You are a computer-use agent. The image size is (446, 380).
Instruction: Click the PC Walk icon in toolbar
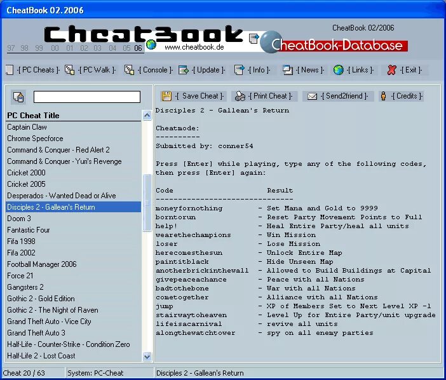(x=70, y=70)
